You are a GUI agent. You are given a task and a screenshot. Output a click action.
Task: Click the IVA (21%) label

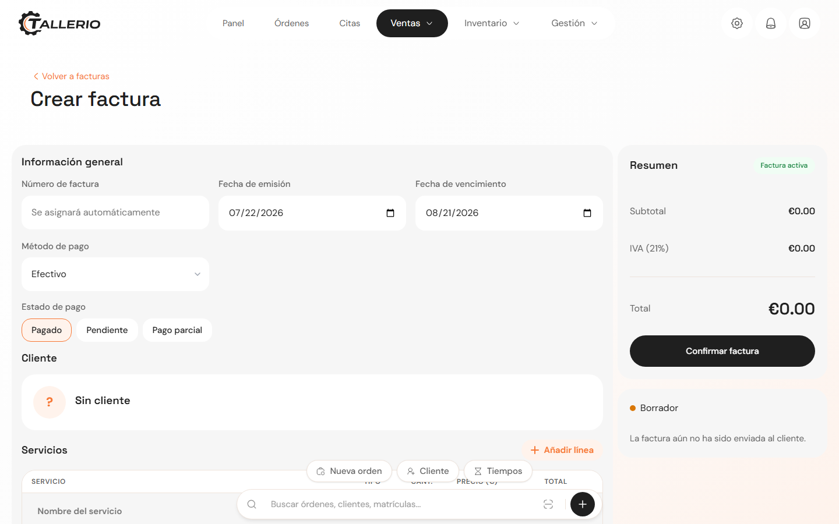(x=649, y=249)
